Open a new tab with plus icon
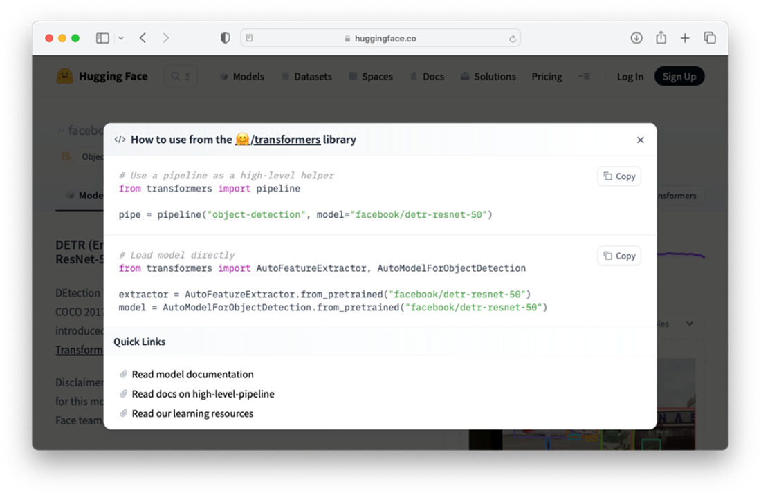This screenshot has height=495, width=761. (x=685, y=39)
